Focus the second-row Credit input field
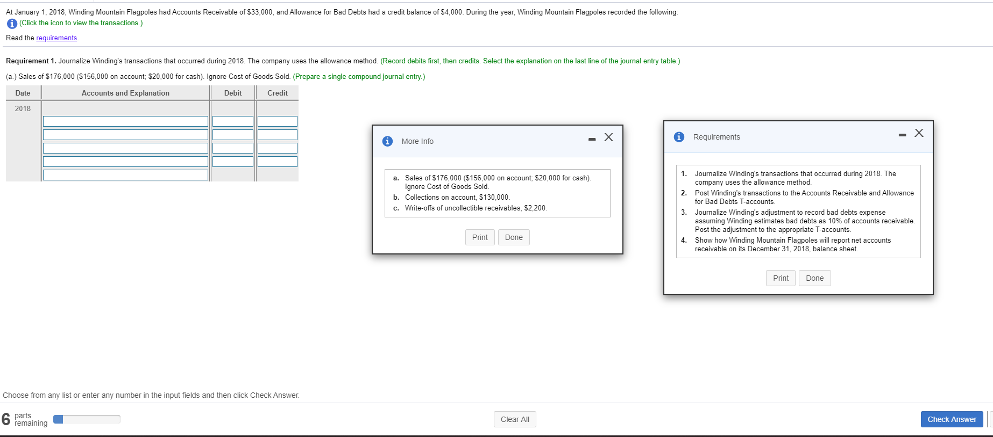993x437 pixels. (278, 135)
